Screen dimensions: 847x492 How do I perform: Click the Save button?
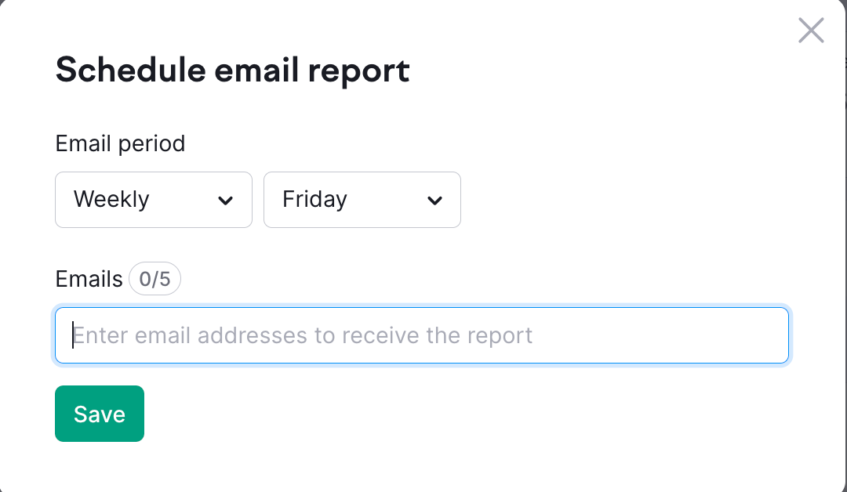pos(99,414)
